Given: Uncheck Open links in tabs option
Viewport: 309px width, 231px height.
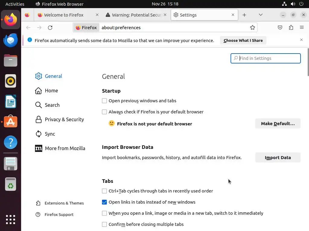Looking at the screenshot, I should pyautogui.click(x=104, y=202).
